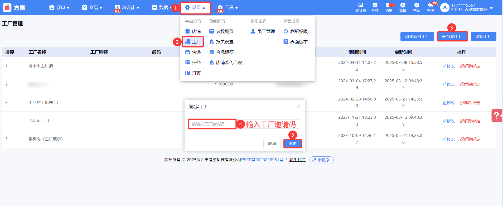Expand the 数据 menu
Image resolution: width=503 pixels, height=206 pixels.
pyautogui.click(x=162, y=7)
